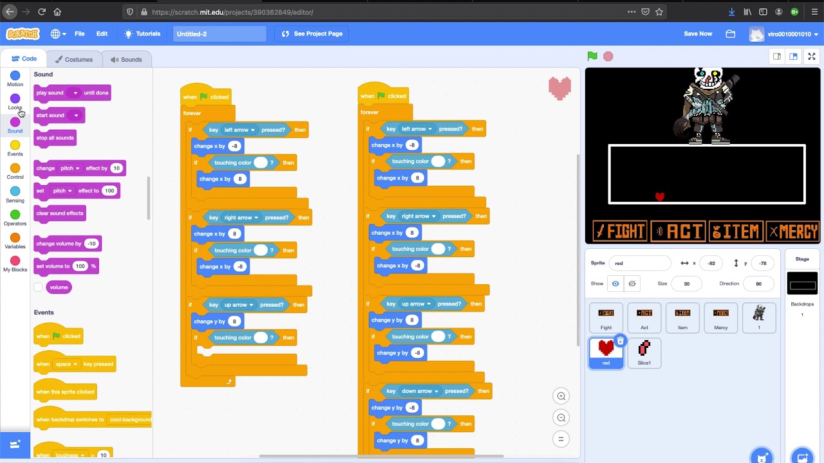Open the Choose a Sprite button

pos(762,457)
